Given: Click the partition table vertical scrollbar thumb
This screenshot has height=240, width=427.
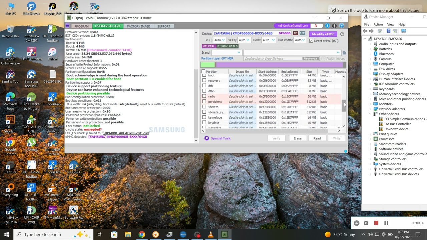Looking at the screenshot, I should tap(344, 105).
